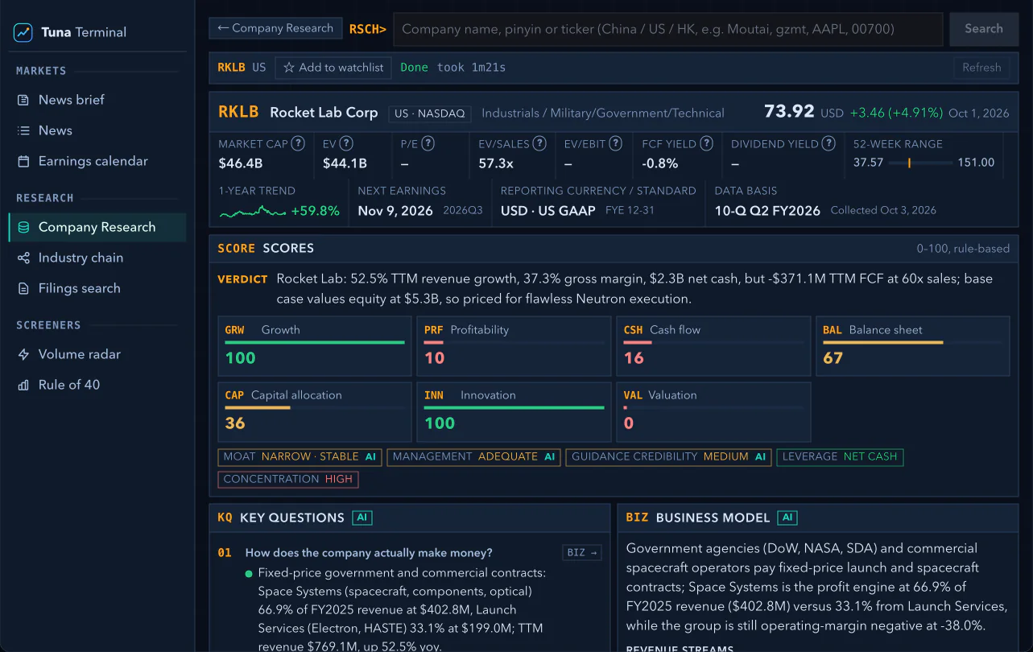Open the Capital allocation score card

(x=315, y=412)
